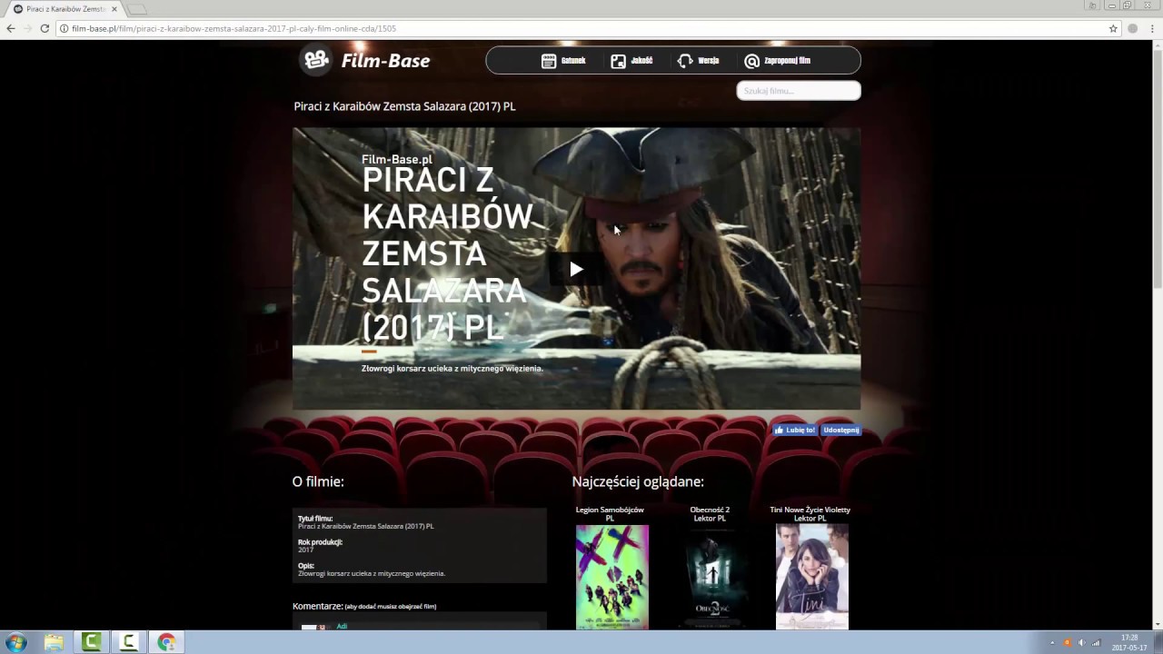Screen dimensions: 1163x654
Task: Click the 'O filmie:' heading
Action: point(318,481)
